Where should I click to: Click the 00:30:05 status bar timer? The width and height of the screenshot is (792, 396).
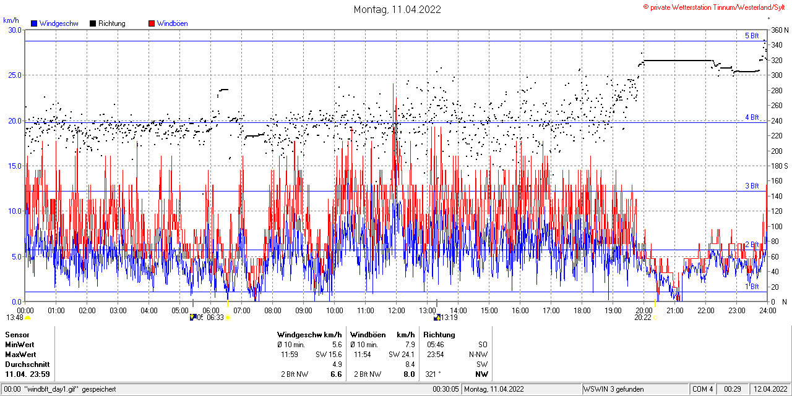tap(446, 389)
